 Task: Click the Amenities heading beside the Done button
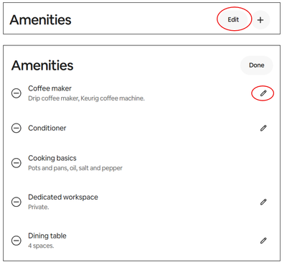pos(42,65)
